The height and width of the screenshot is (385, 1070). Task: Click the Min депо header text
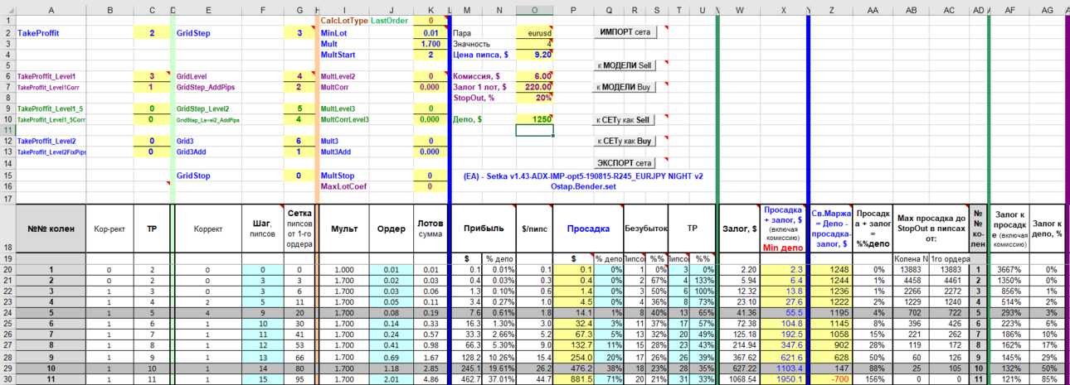point(784,248)
